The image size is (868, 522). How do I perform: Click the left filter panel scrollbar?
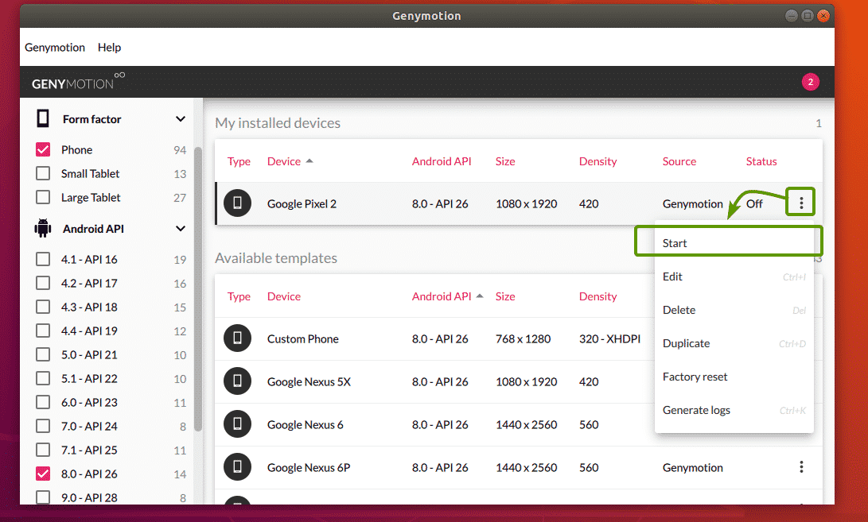pyautogui.click(x=198, y=286)
